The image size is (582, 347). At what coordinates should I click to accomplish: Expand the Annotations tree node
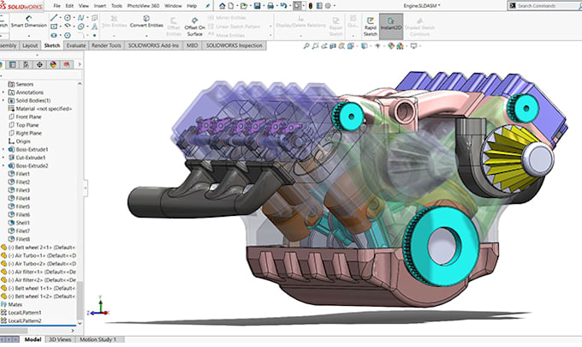[4, 93]
